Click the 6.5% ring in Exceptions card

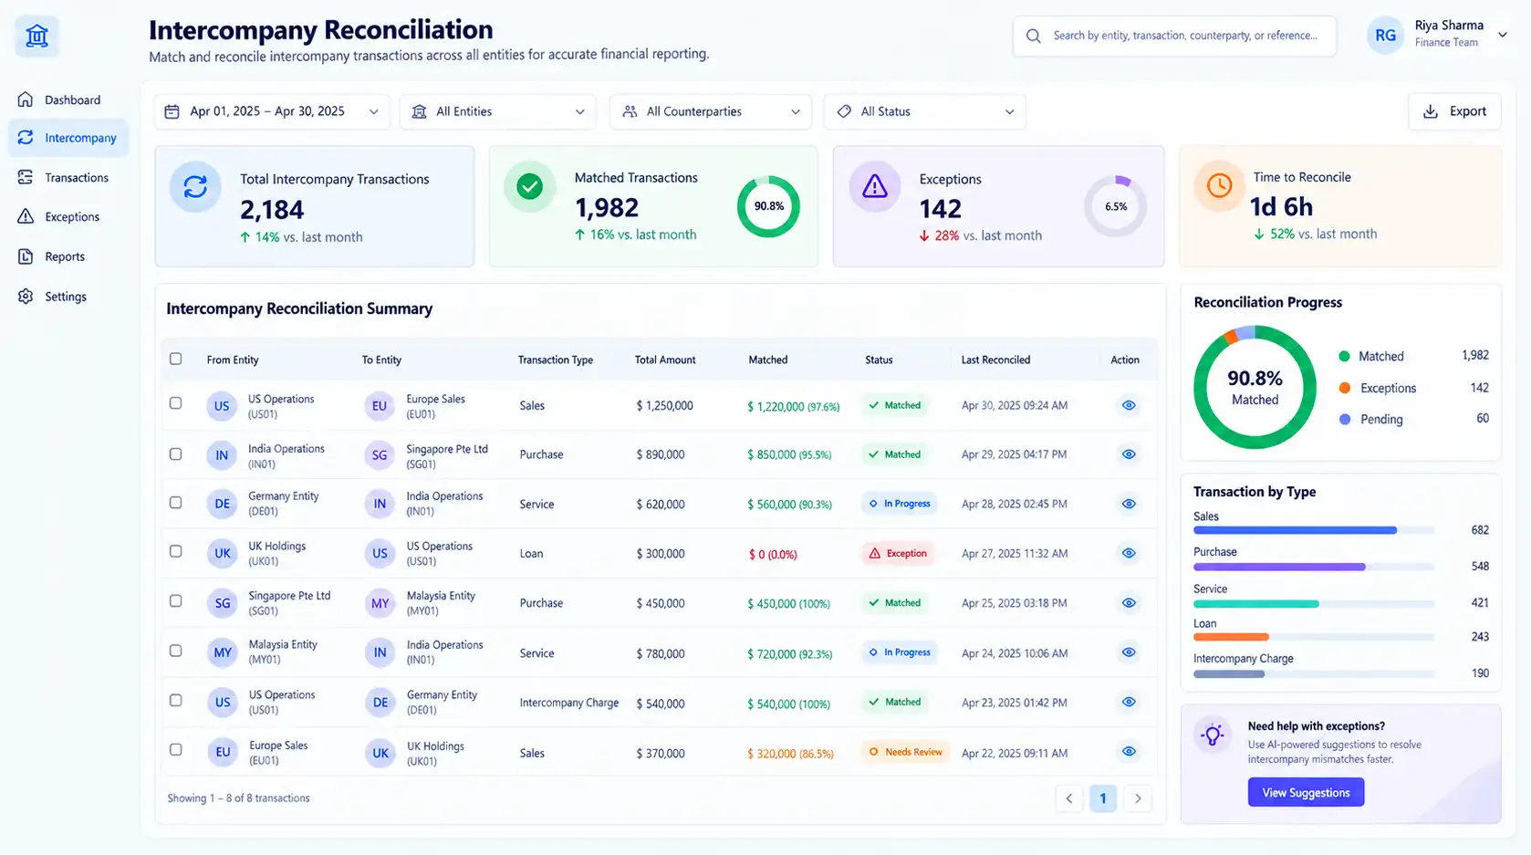1115,206
